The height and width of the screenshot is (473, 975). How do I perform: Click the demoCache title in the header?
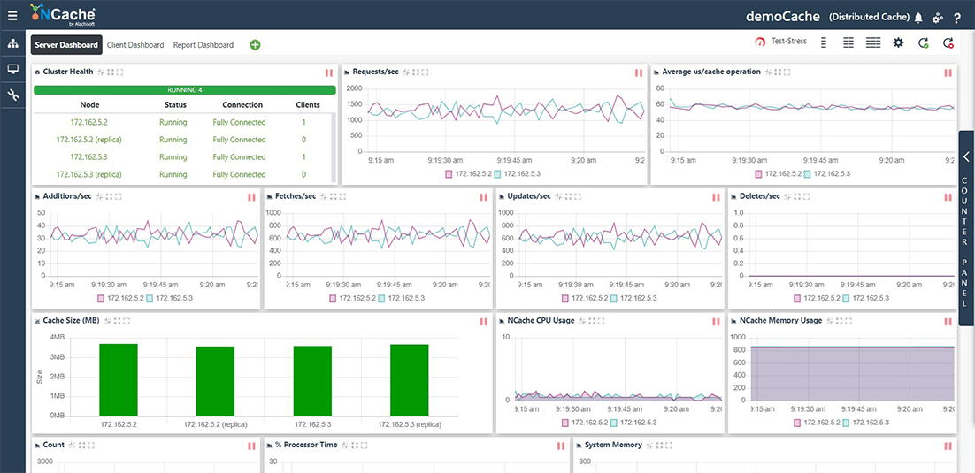tap(783, 17)
